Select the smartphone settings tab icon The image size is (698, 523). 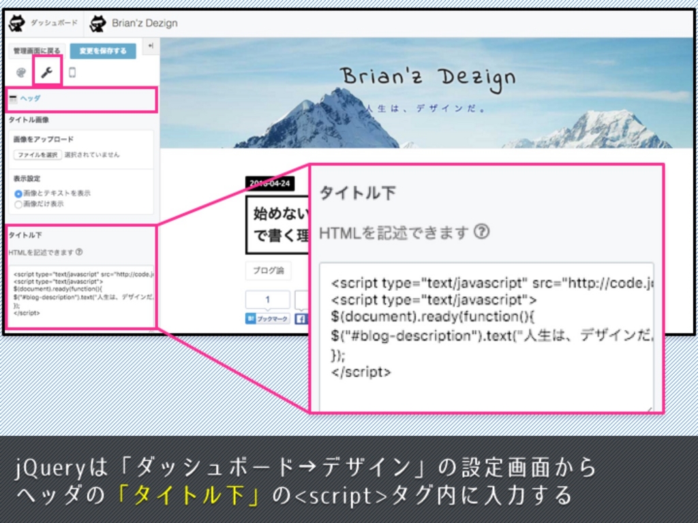pyautogui.click(x=72, y=72)
